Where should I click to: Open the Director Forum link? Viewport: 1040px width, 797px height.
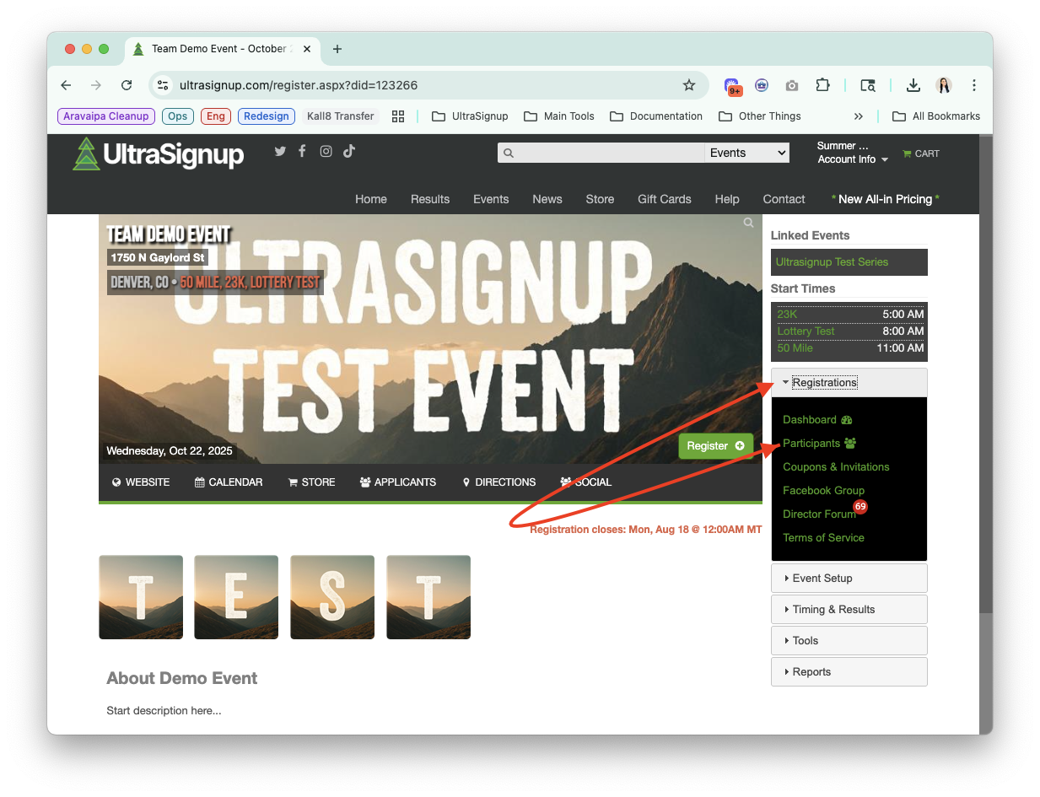(819, 514)
